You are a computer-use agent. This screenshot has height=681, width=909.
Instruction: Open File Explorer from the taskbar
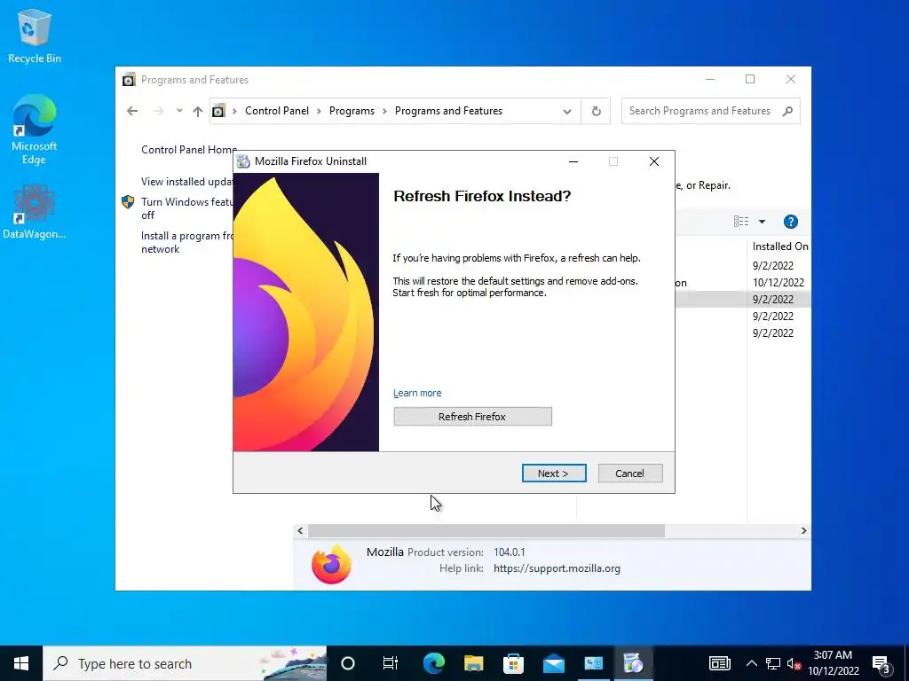[x=474, y=663]
